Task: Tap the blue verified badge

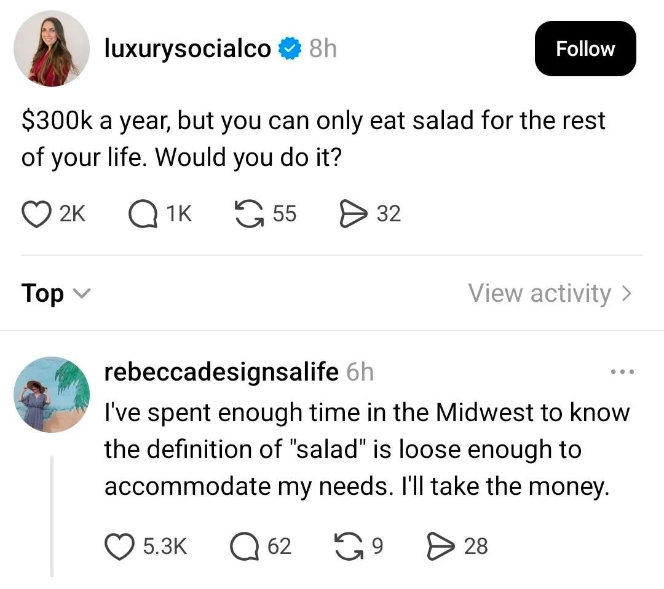Action: pyautogui.click(x=289, y=49)
